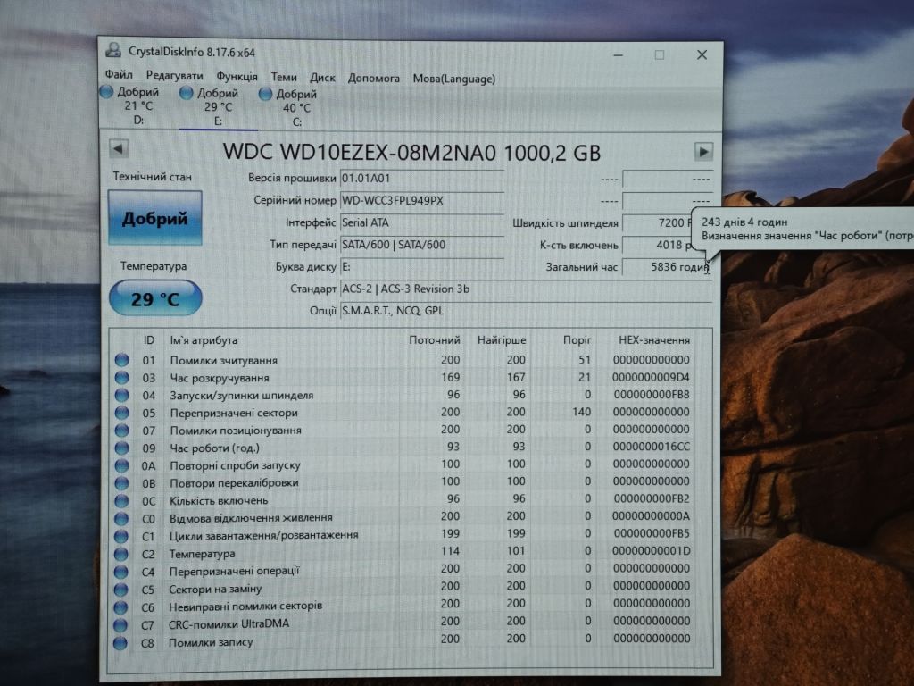Viewport: 914px width, 686px height.
Task: Click status icon for attribute 0C Кількість включень
Action: point(121,500)
